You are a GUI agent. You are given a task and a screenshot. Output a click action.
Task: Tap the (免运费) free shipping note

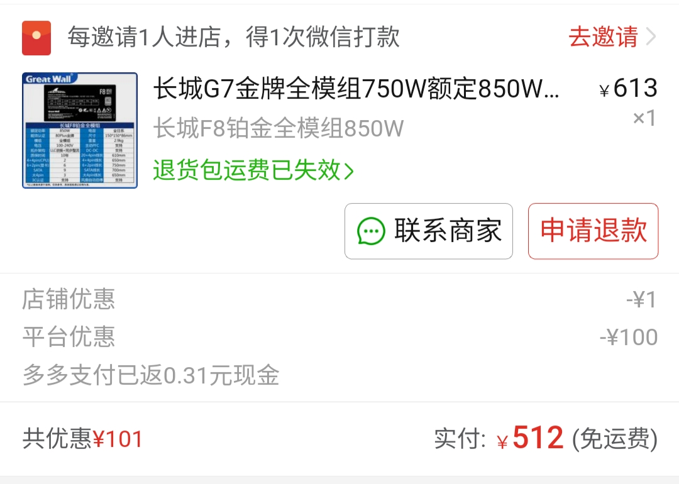point(615,439)
